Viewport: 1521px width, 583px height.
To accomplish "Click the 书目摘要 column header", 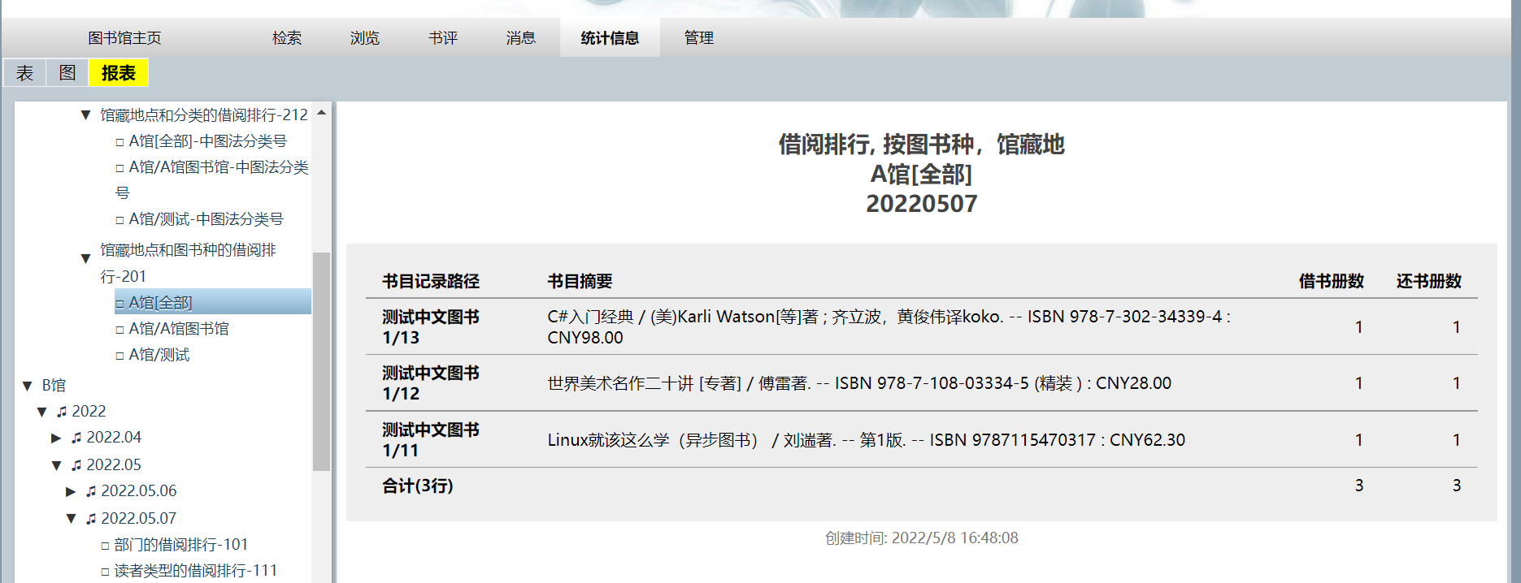I will (580, 282).
